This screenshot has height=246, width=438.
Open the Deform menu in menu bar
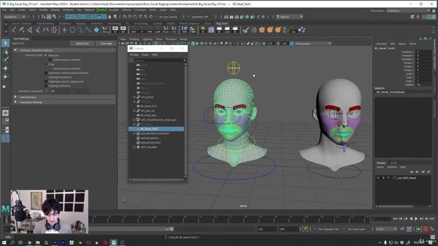(126, 10)
